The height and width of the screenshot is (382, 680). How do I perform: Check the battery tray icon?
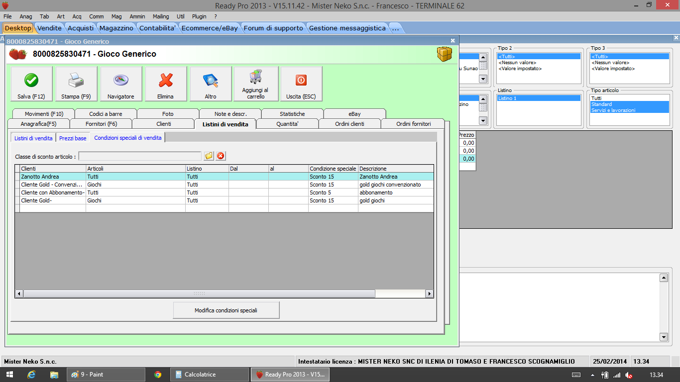pyautogui.click(x=605, y=375)
